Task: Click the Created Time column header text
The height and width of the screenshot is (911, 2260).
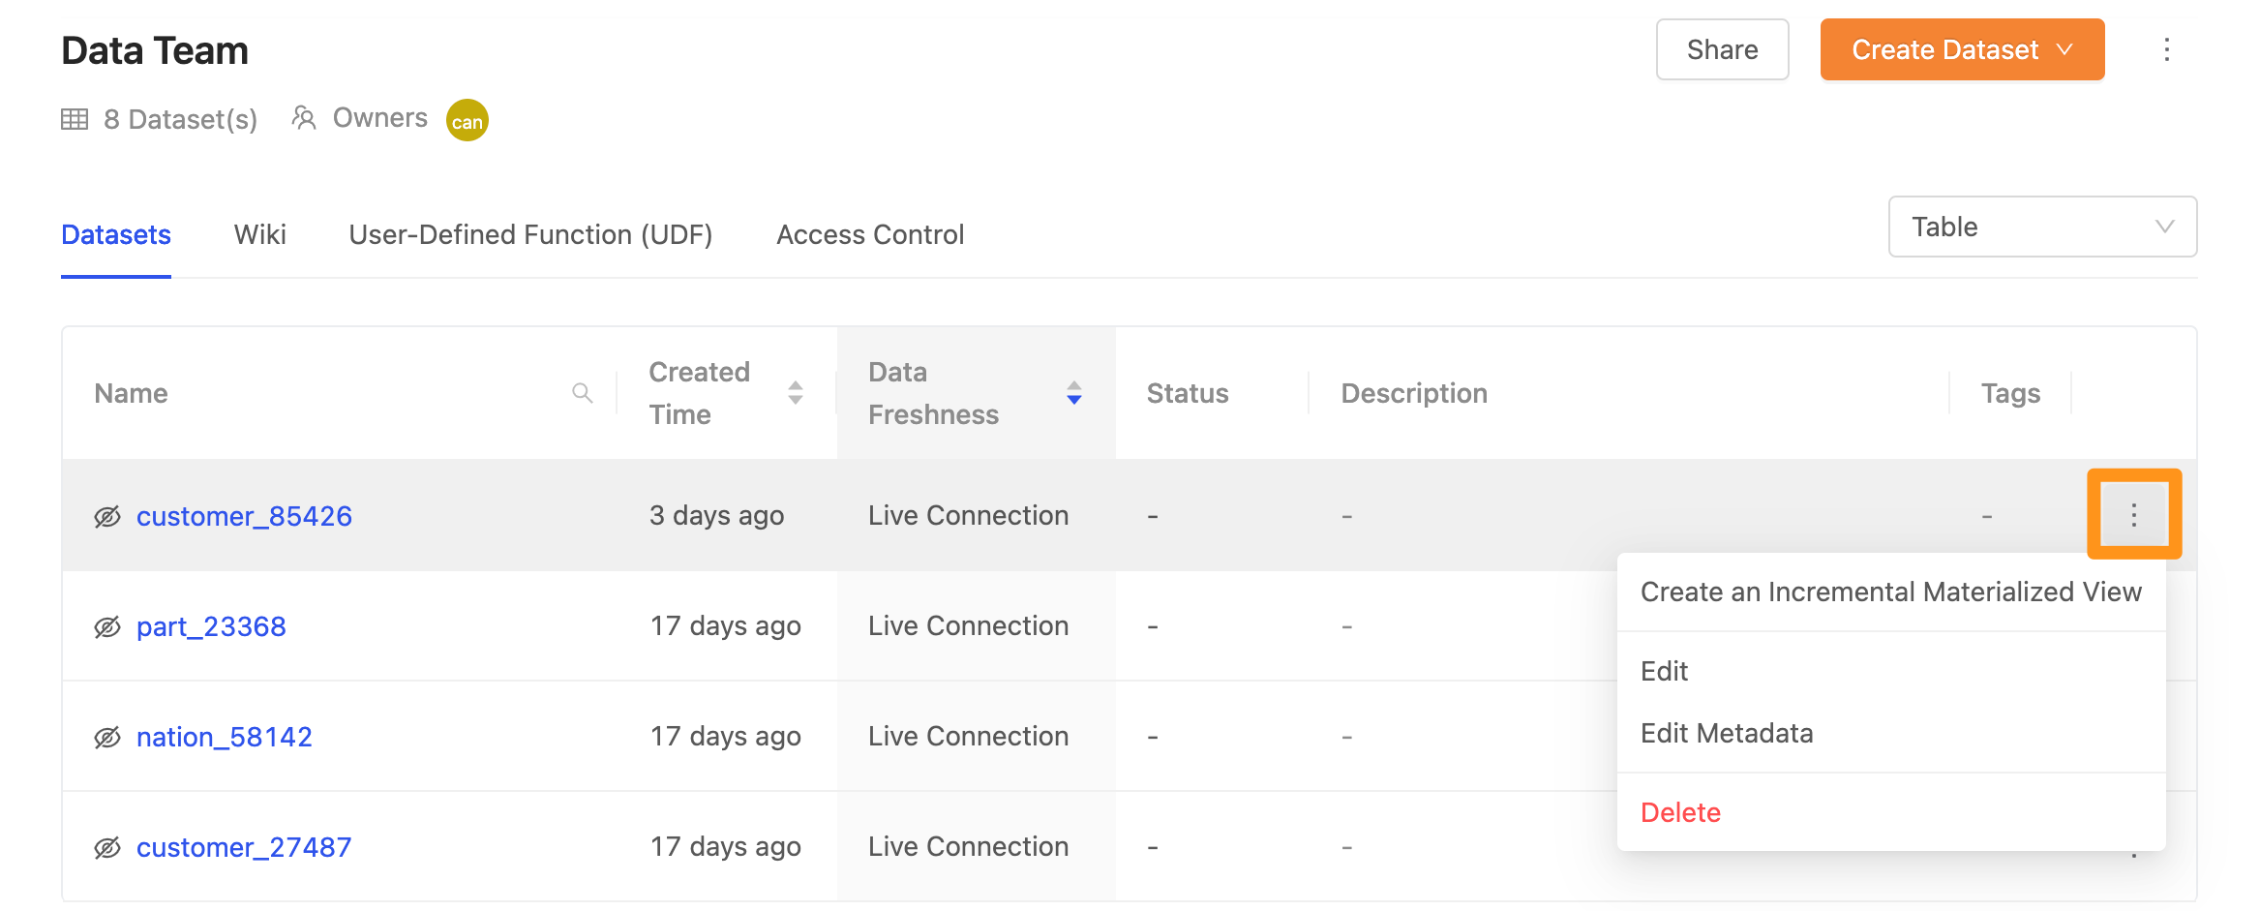Action: 699,393
